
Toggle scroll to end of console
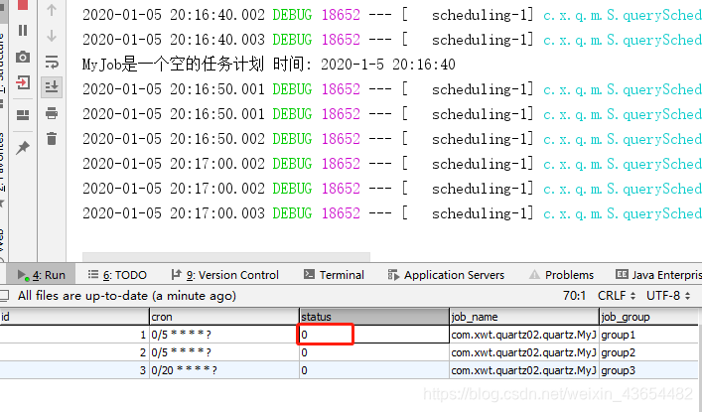click(x=52, y=86)
